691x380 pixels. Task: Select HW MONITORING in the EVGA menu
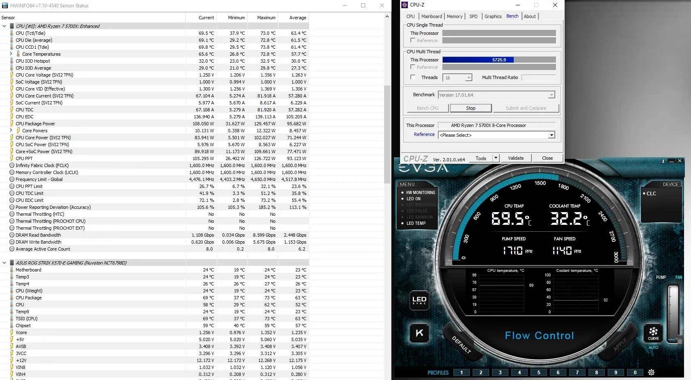click(x=421, y=192)
